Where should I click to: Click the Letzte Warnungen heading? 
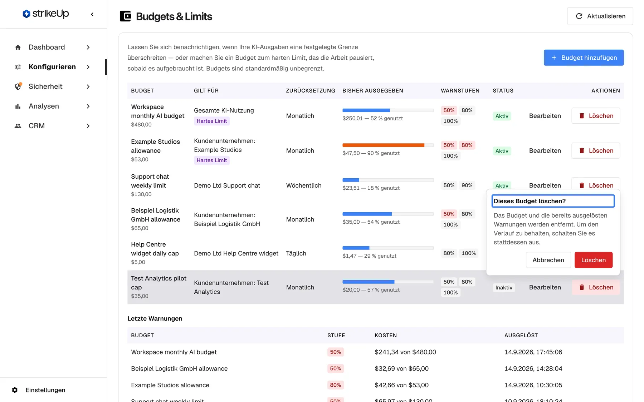coord(155,318)
